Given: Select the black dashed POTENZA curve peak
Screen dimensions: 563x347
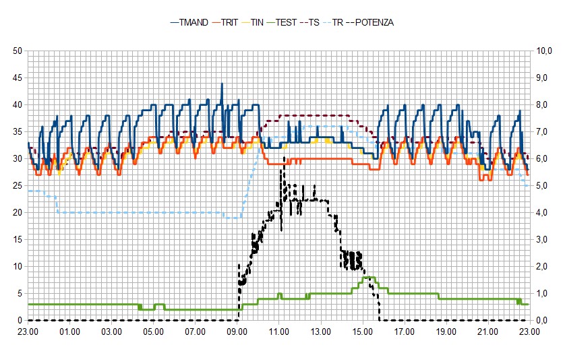Looking at the screenshot, I should [x=285, y=159].
